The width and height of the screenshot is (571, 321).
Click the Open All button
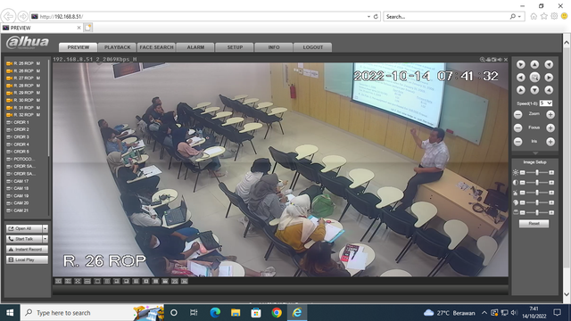click(24, 228)
